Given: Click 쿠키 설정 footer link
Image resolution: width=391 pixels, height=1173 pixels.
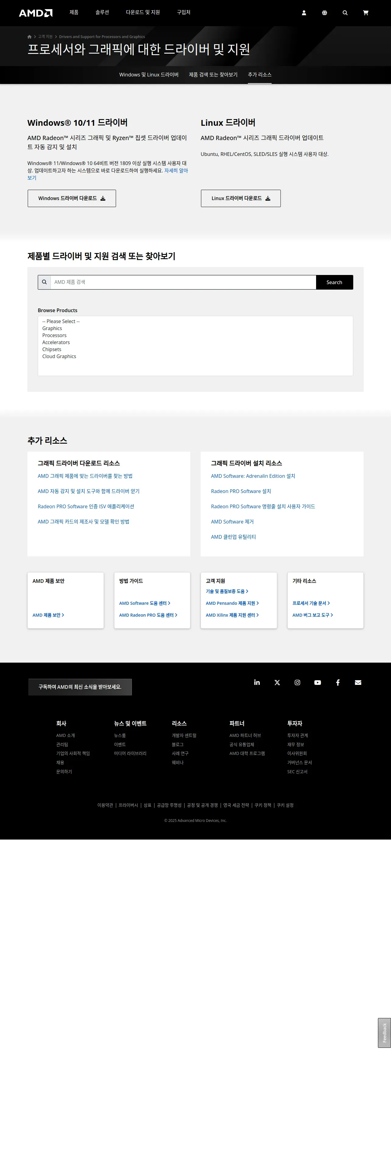Looking at the screenshot, I should 285,805.
